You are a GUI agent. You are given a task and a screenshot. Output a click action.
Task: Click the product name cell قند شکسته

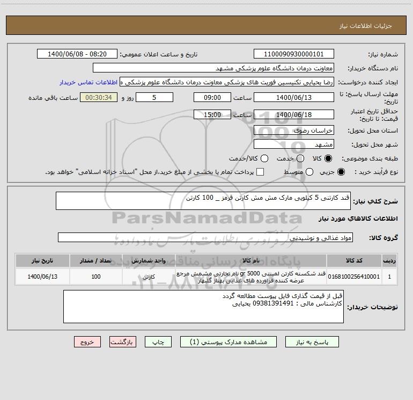click(251, 277)
